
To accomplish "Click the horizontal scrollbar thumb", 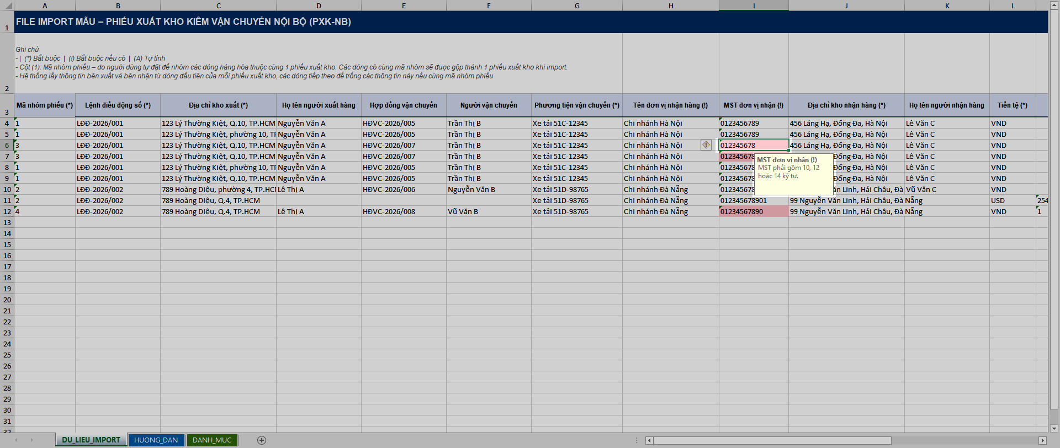I will 772,440.
